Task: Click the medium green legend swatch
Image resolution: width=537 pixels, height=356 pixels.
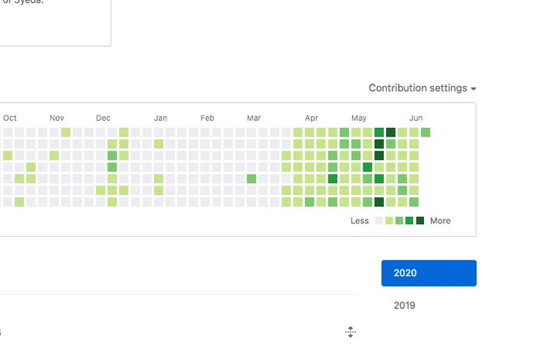Action: pyautogui.click(x=400, y=220)
